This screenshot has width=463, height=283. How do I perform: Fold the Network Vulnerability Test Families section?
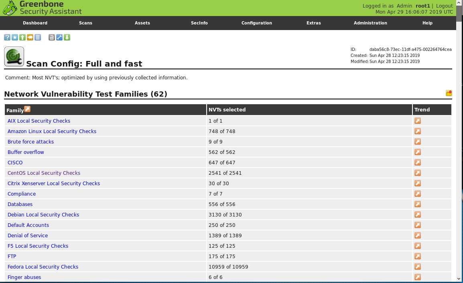click(x=449, y=93)
